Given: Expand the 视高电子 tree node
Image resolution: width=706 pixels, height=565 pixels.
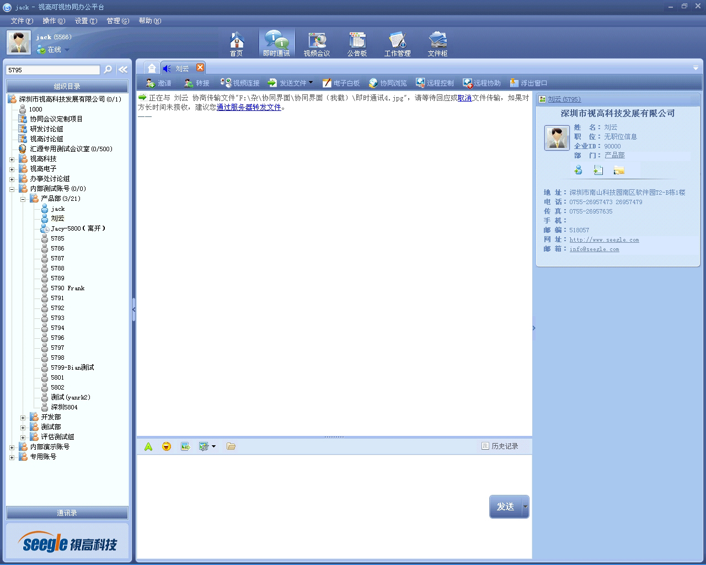Looking at the screenshot, I should coord(12,169).
